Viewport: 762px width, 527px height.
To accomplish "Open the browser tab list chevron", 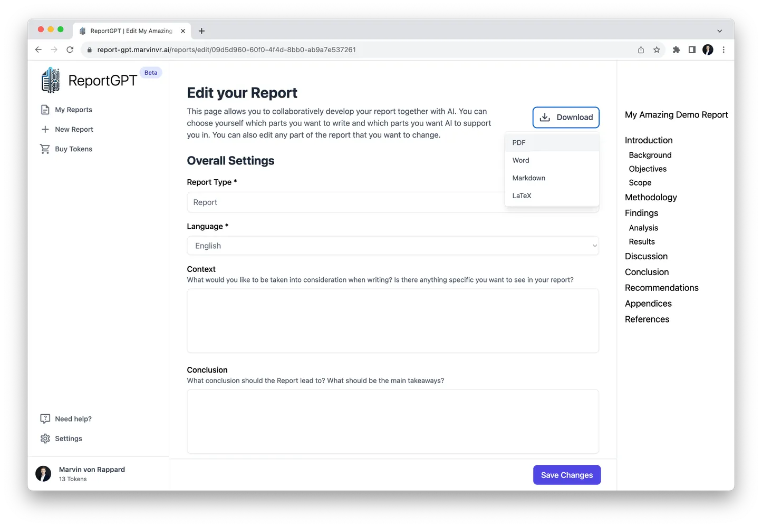I will coord(719,31).
